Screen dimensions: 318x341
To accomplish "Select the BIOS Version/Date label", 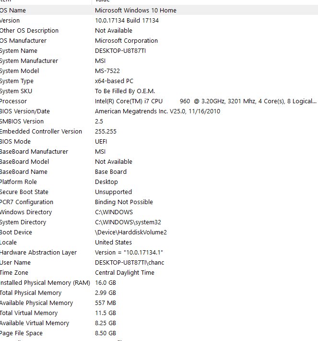I will (x=25, y=111).
